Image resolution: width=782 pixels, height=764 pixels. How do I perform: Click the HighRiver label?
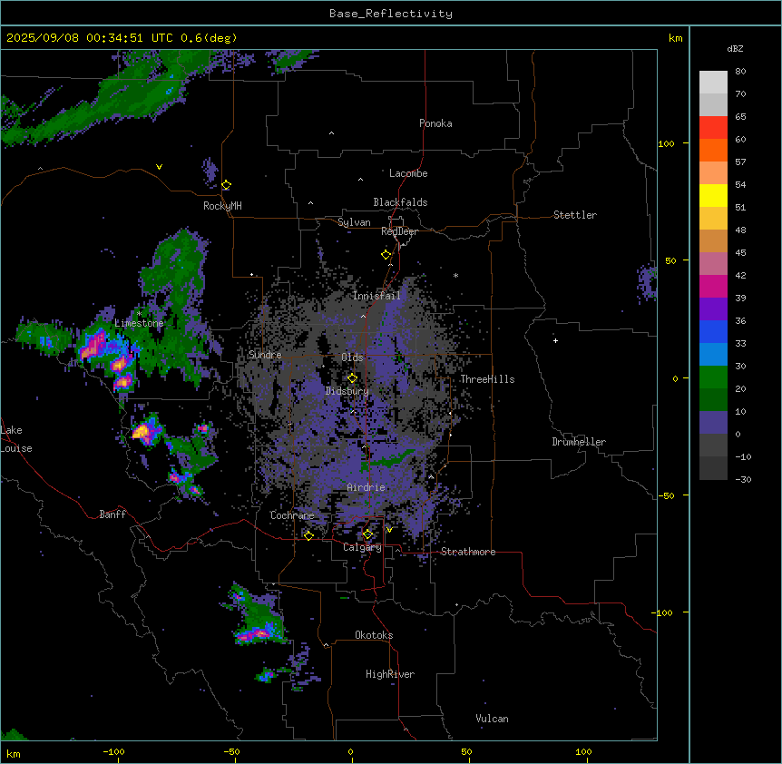tap(390, 674)
